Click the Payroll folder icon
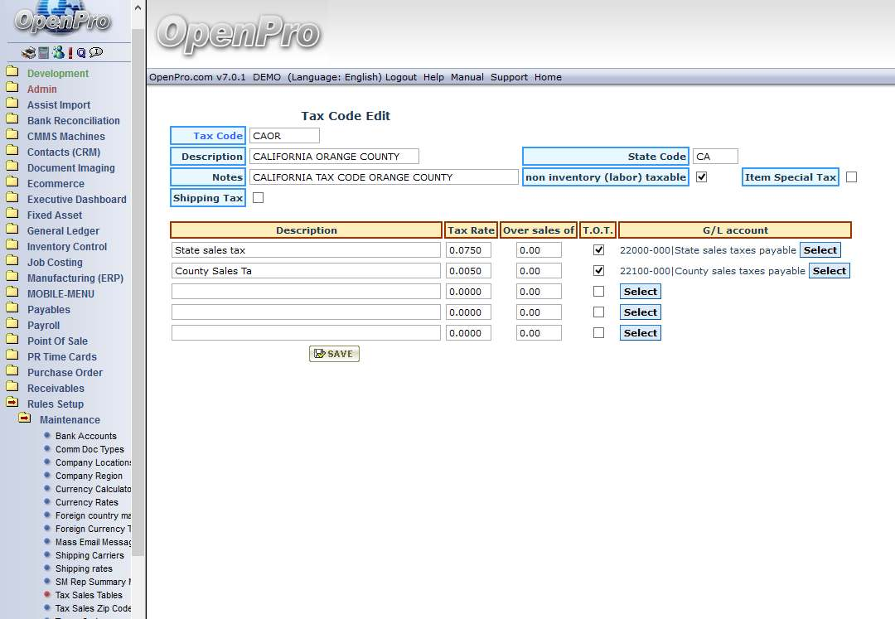The height and width of the screenshot is (619, 895). pyautogui.click(x=12, y=325)
